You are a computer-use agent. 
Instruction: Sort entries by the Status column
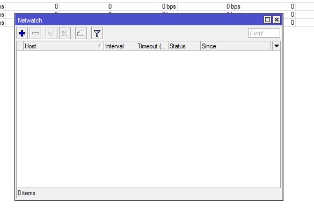[x=184, y=46]
